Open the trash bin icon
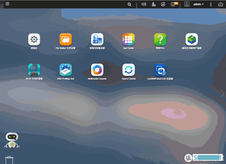This screenshot has width=226, height=164. [x=9, y=160]
